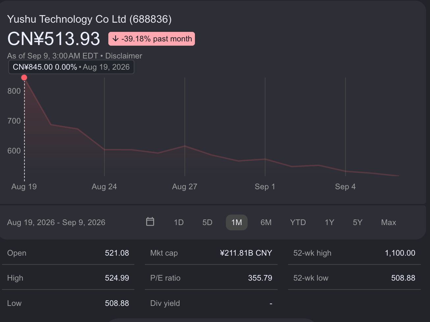Click the Sep 1 x-axis label
The image size is (430, 322).
265,187
